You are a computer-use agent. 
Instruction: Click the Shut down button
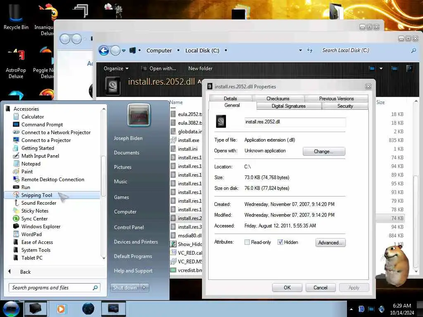[x=125, y=288]
